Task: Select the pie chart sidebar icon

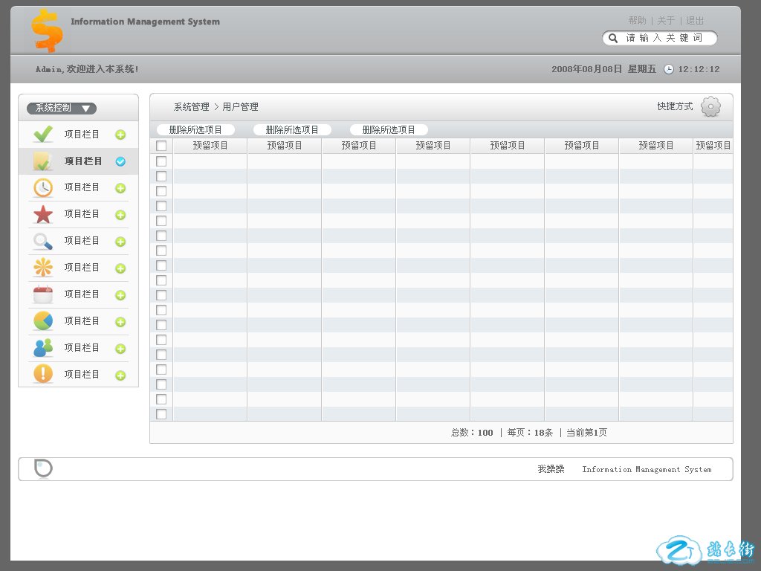Action: pos(43,321)
